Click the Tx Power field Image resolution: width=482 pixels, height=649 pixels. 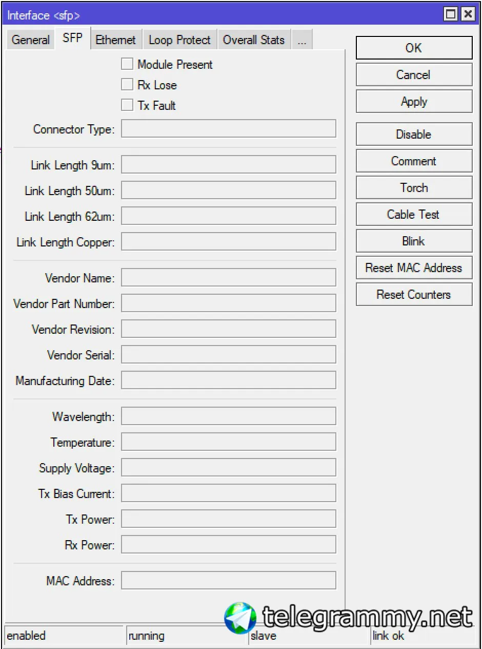pos(229,519)
